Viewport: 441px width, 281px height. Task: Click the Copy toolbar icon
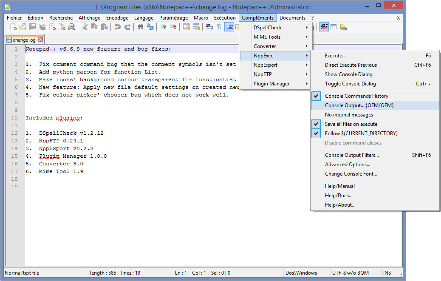pyautogui.click(x=95, y=27)
